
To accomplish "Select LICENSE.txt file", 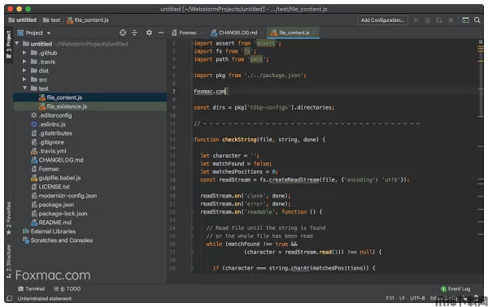I will [x=50, y=187].
